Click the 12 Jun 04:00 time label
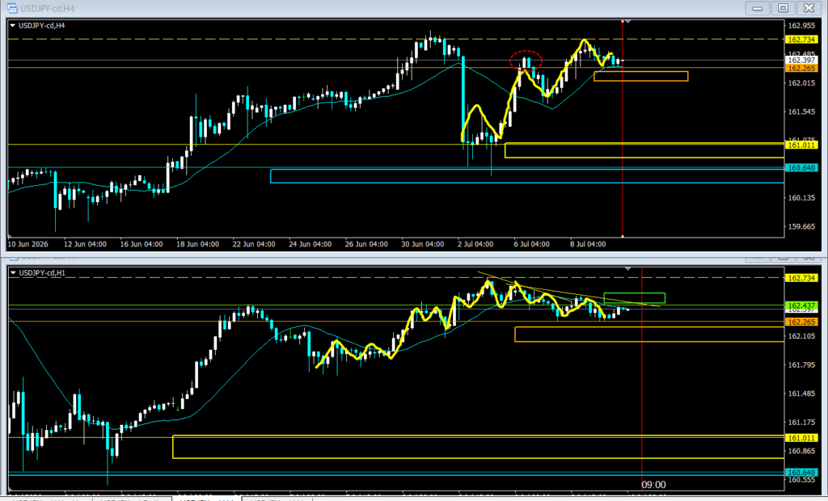Viewport: 828px width, 501px height. tap(85, 244)
